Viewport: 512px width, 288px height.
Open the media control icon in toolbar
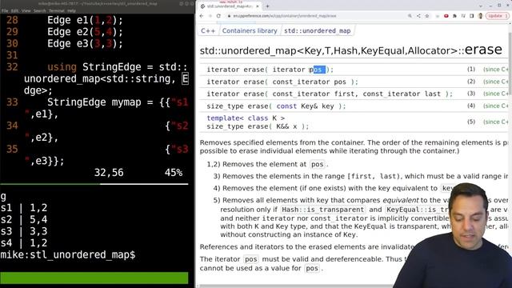[x=463, y=16]
